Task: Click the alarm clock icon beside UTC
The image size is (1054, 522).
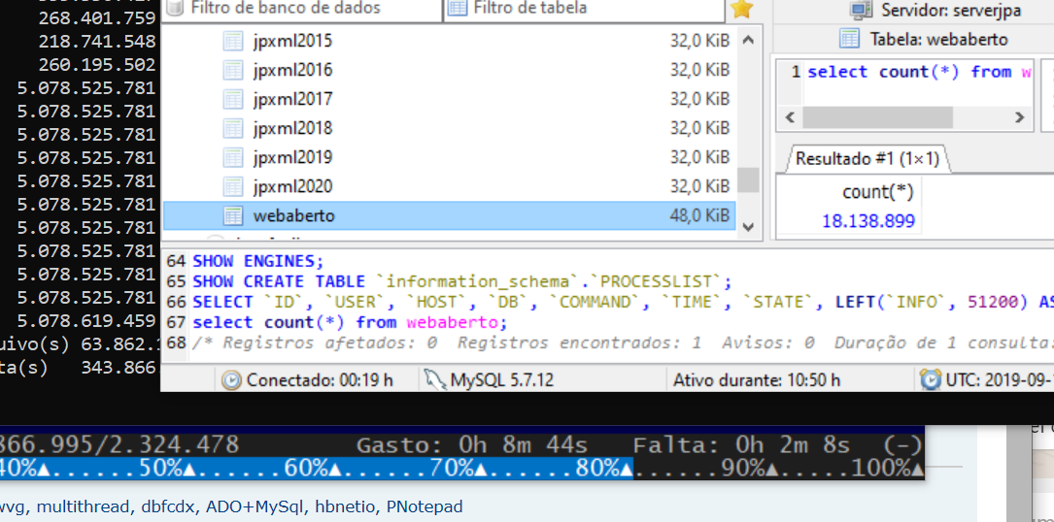Action: coord(931,379)
